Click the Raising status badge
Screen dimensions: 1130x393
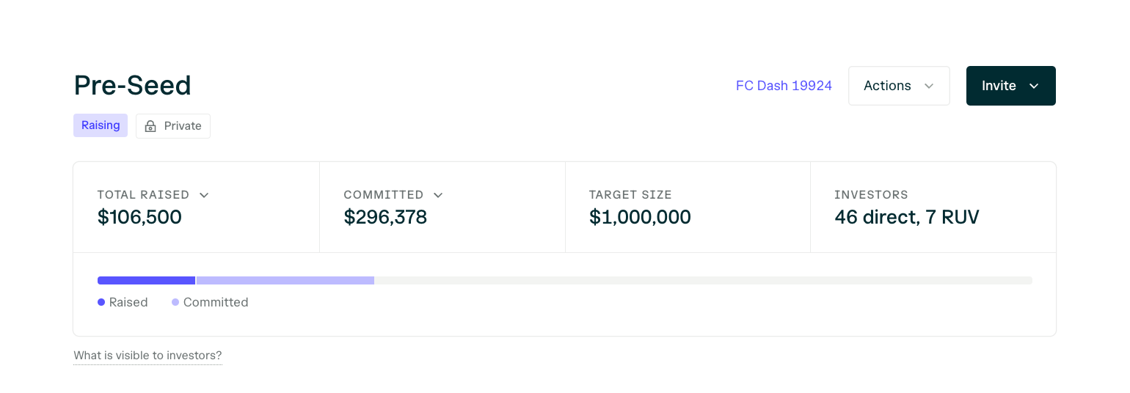[101, 125]
